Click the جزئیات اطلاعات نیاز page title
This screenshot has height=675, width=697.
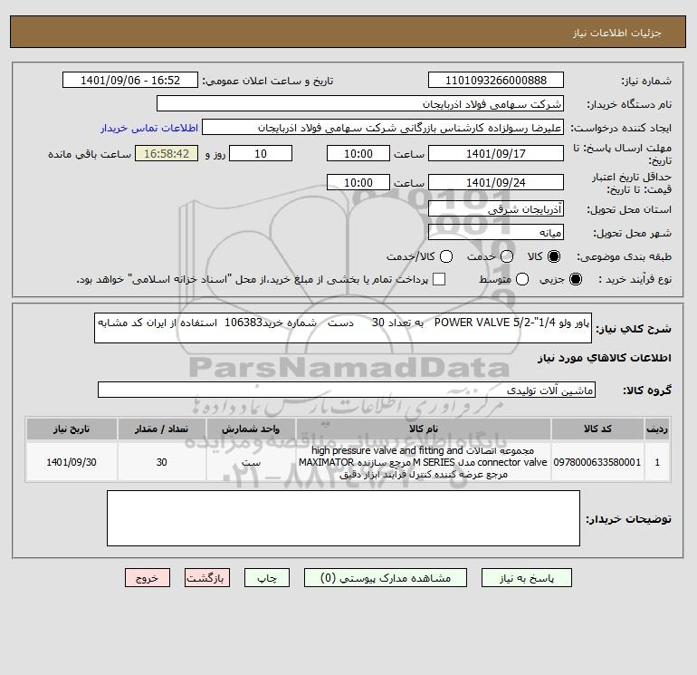(x=617, y=33)
